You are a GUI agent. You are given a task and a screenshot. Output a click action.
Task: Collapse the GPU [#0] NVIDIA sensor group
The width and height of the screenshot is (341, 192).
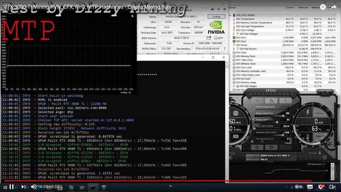[230, 15]
